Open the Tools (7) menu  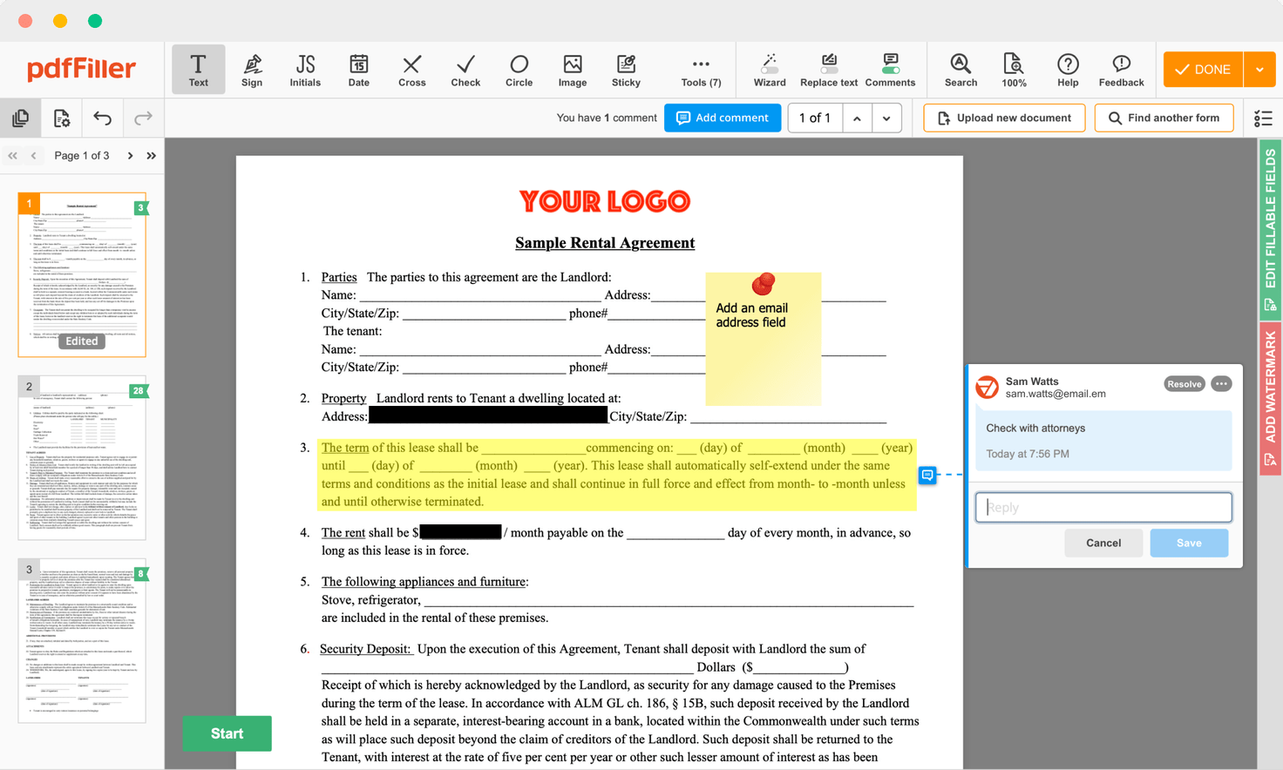click(701, 70)
